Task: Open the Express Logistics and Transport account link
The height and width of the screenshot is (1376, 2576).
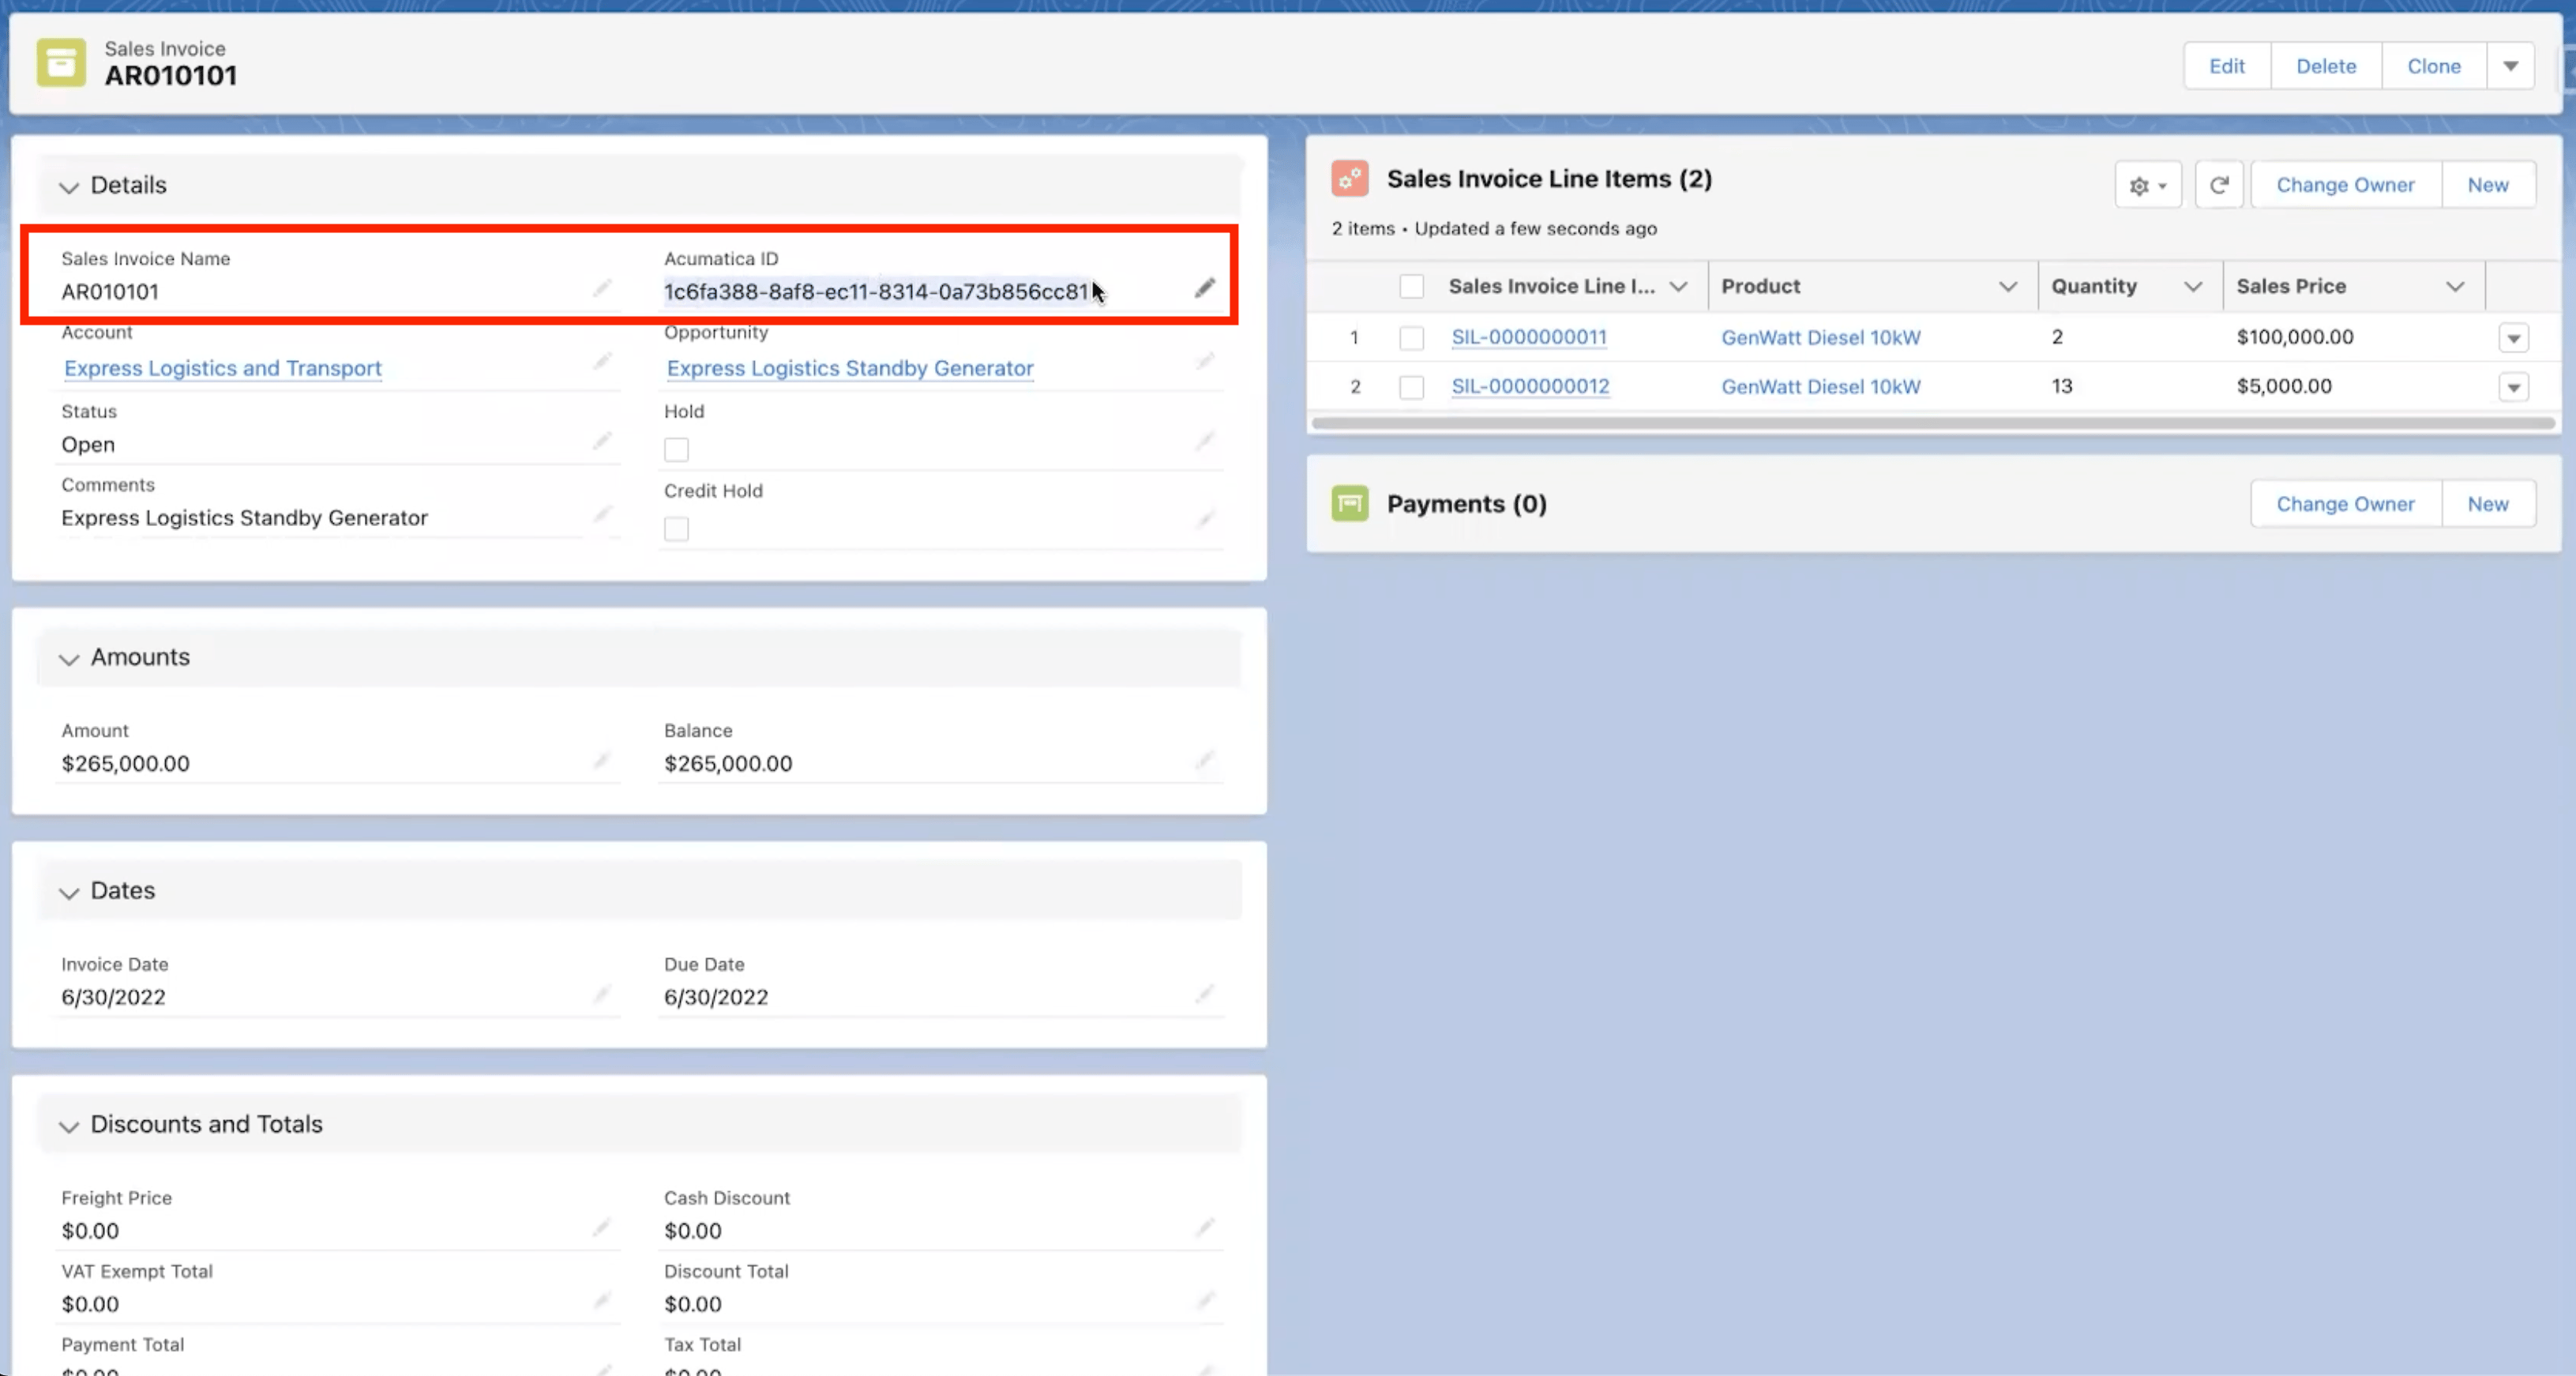Action: coord(222,368)
